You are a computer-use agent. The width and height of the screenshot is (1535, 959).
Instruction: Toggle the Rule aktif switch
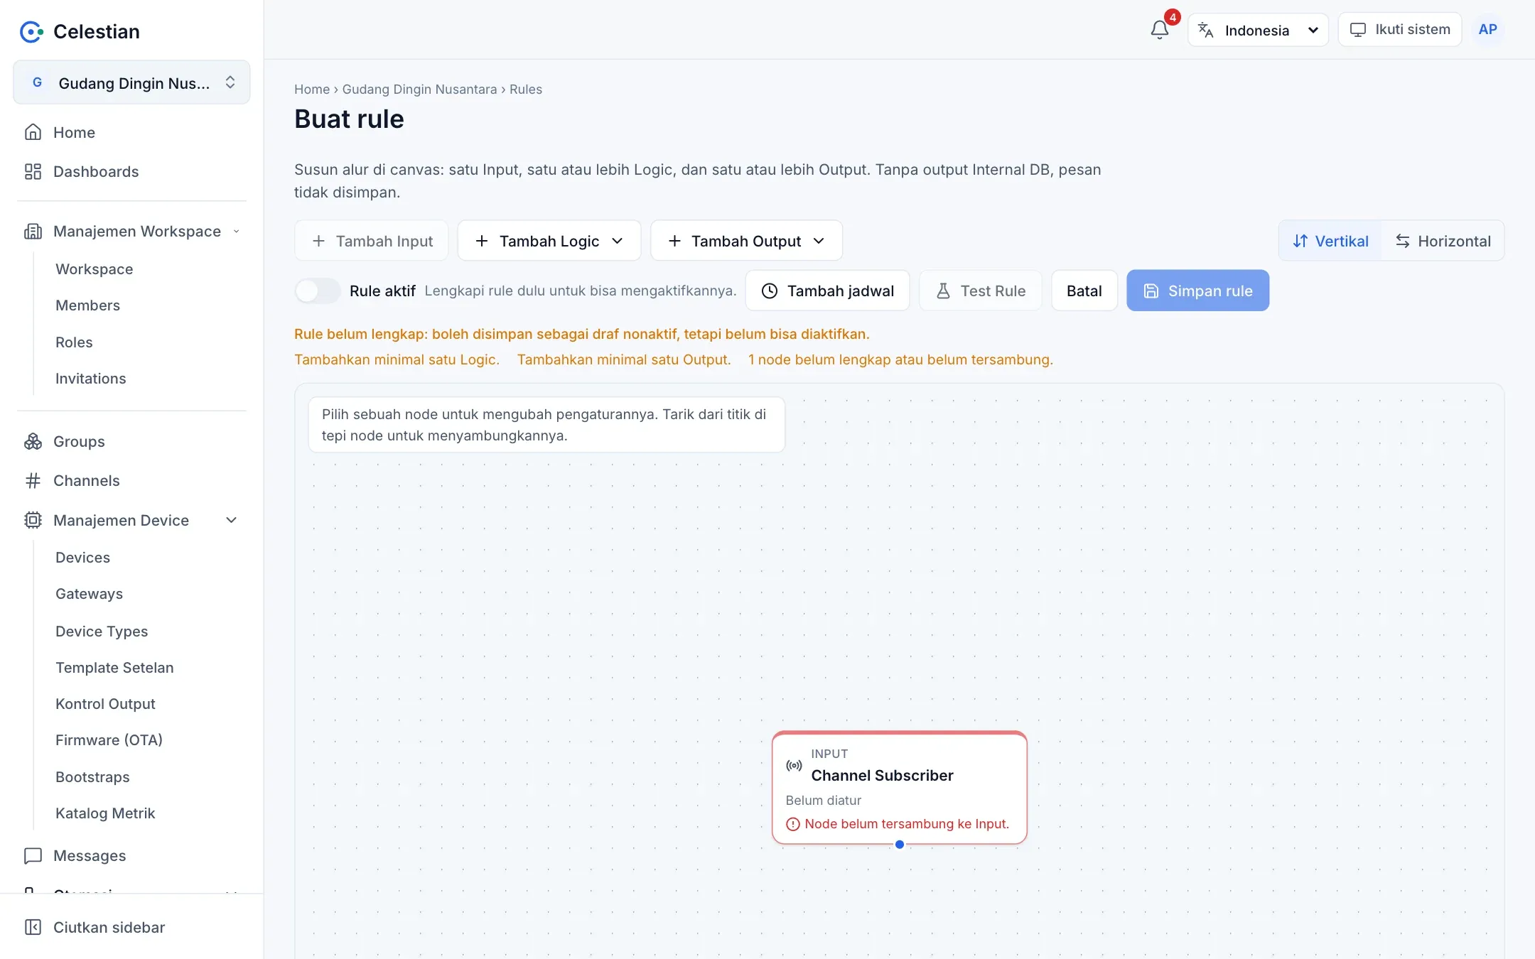click(x=318, y=291)
